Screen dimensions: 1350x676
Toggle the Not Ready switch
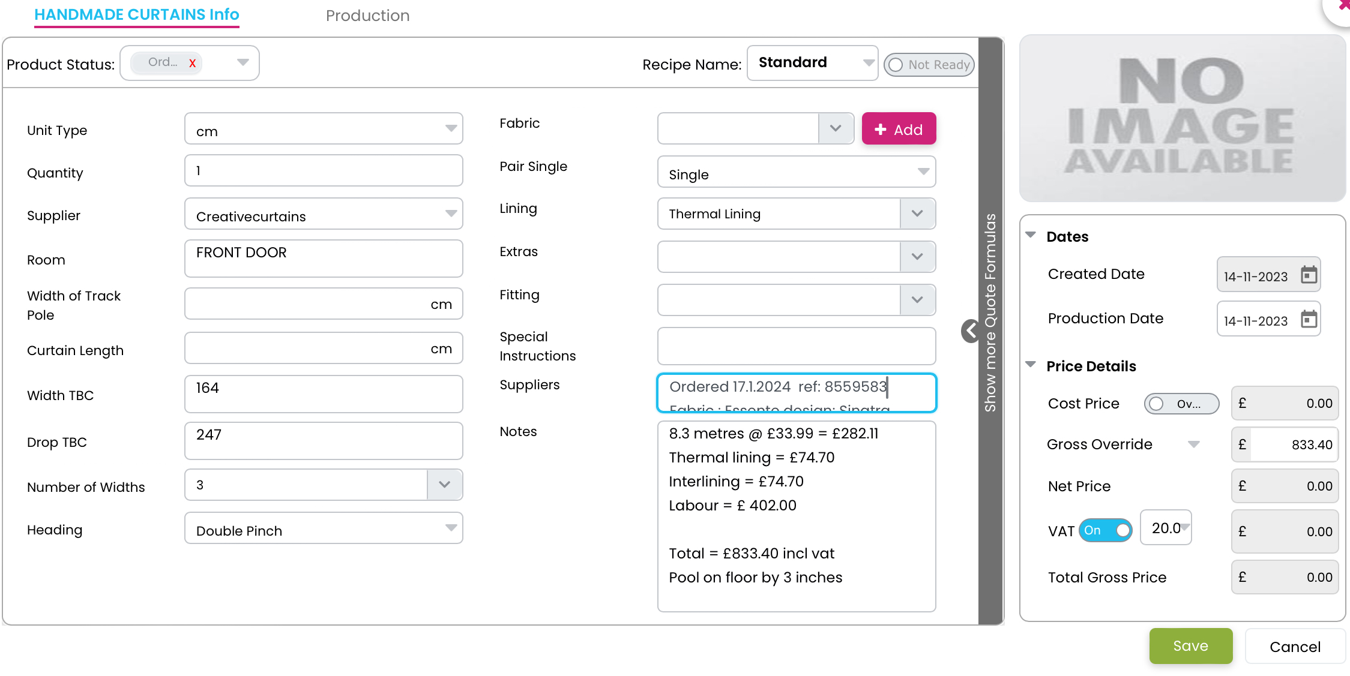929,65
